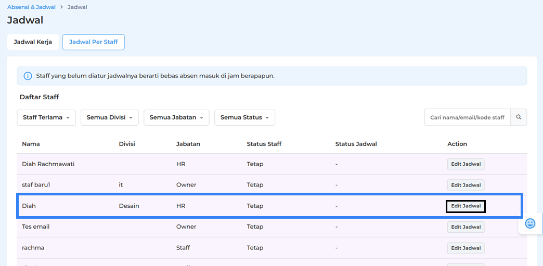
Task: Click the Nama column header
Action: coord(31,144)
